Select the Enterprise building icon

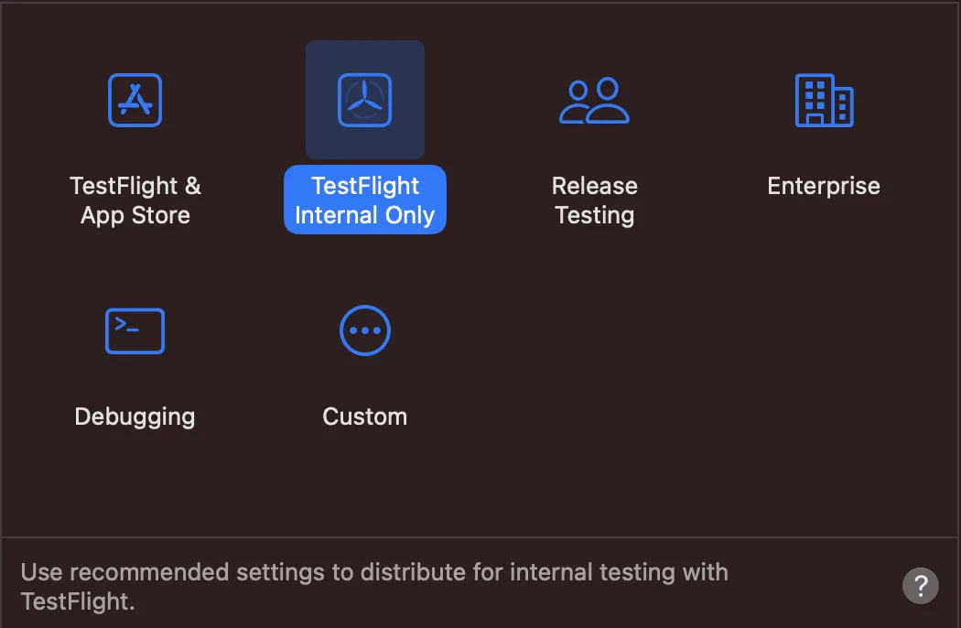[824, 100]
